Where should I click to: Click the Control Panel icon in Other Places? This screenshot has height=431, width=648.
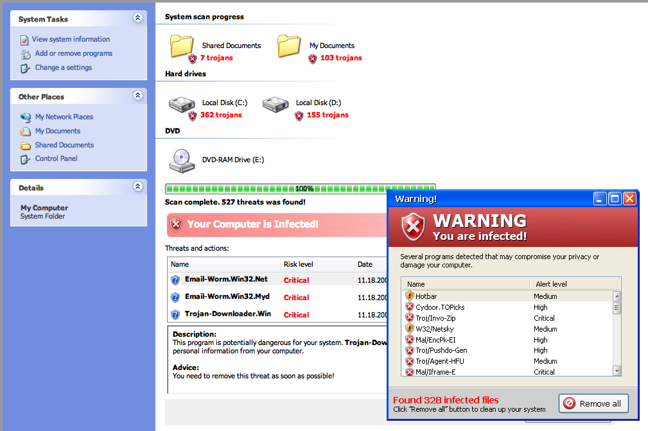click(25, 159)
